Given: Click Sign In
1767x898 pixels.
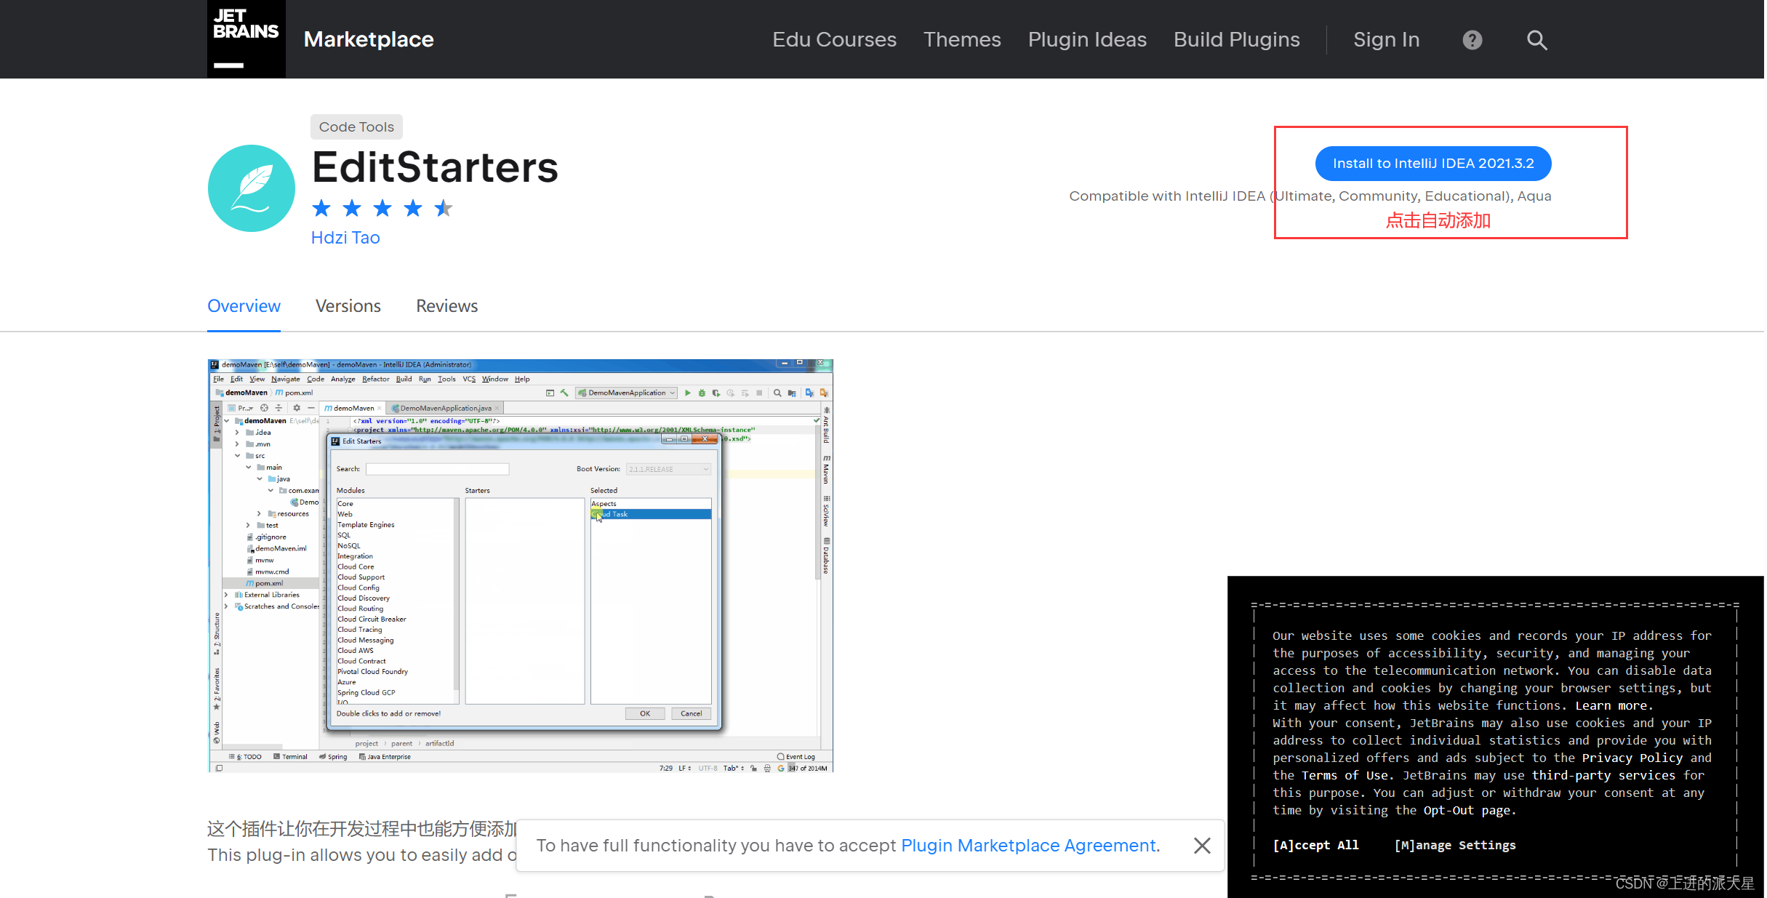Looking at the screenshot, I should click(x=1386, y=39).
